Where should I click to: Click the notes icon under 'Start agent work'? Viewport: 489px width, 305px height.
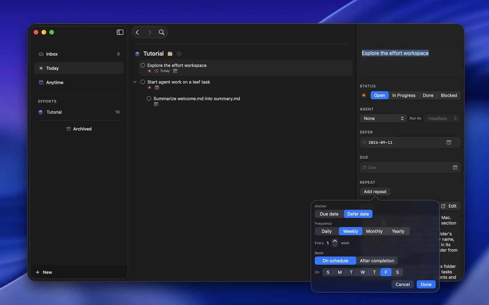pyautogui.click(x=157, y=88)
